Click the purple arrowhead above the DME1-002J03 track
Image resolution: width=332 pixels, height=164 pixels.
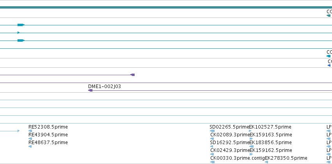point(133,75)
